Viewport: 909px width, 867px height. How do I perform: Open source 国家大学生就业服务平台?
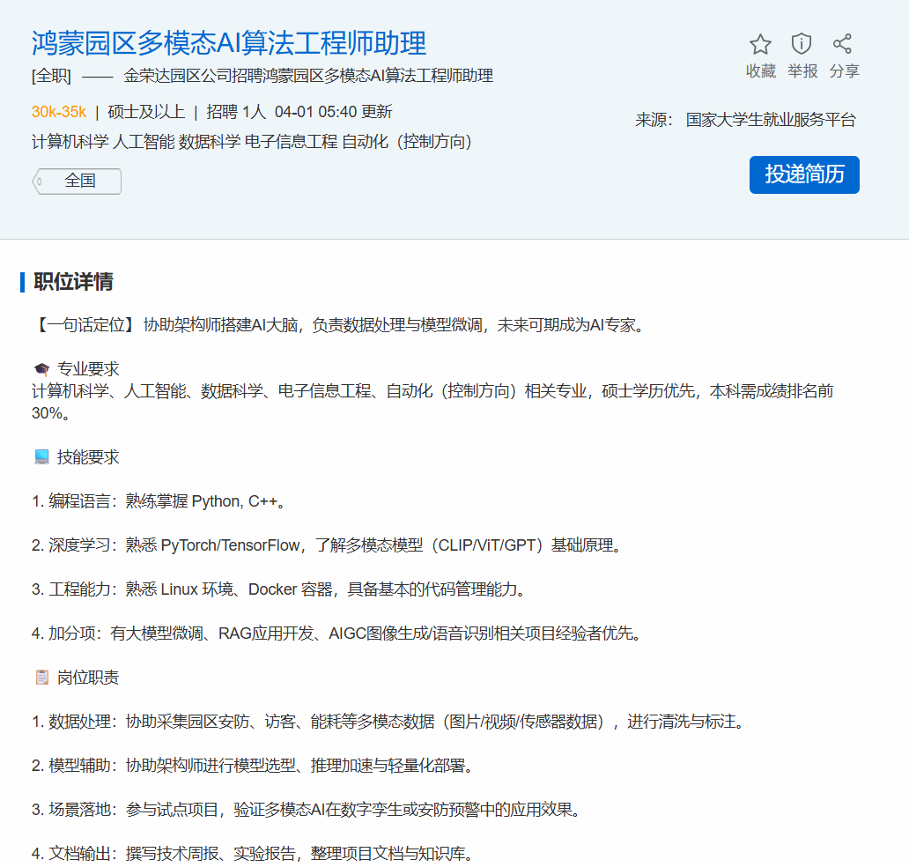(x=771, y=120)
